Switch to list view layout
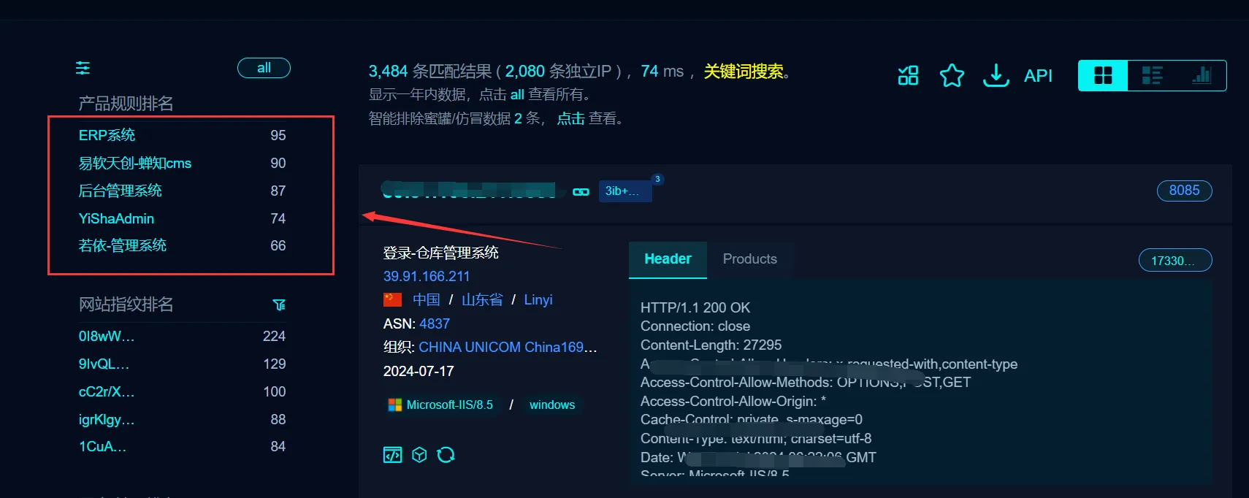 1153,75
